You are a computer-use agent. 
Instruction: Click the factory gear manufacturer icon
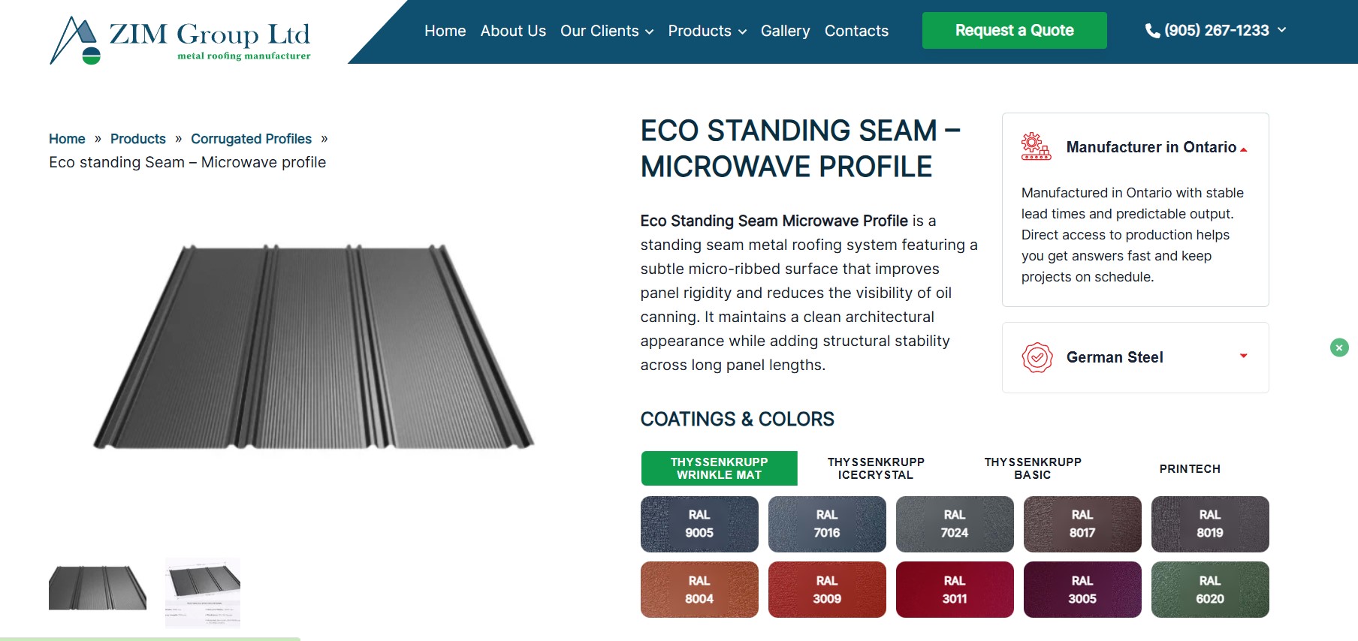[1036, 146]
